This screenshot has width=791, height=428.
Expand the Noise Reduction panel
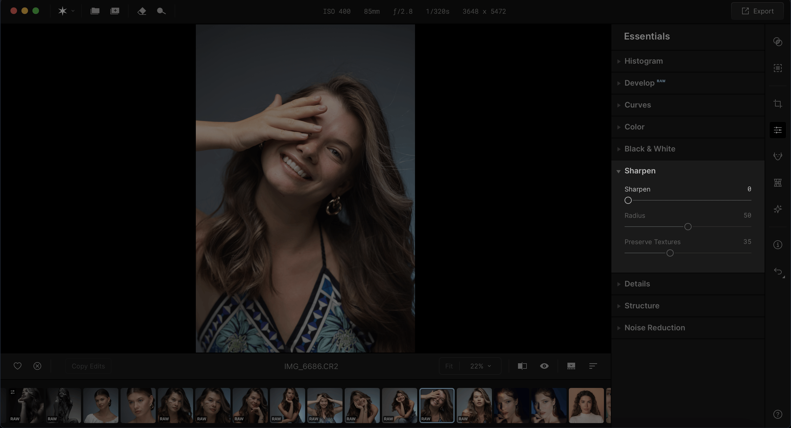pos(654,328)
